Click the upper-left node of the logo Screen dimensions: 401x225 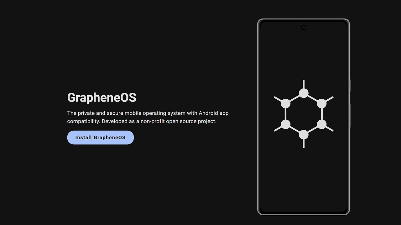(285, 103)
